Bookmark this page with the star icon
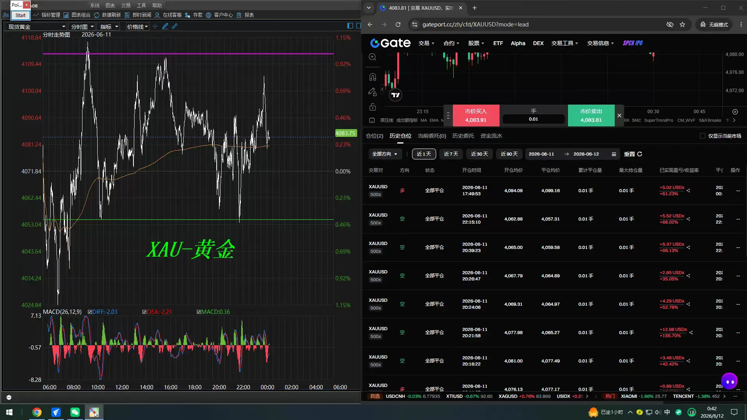Screen dimensions: 747x420 (682, 24)
